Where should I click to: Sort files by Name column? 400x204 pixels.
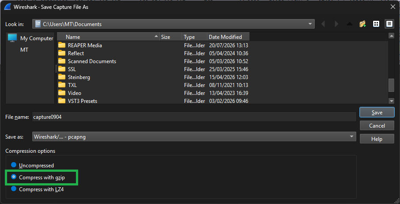pos(108,37)
